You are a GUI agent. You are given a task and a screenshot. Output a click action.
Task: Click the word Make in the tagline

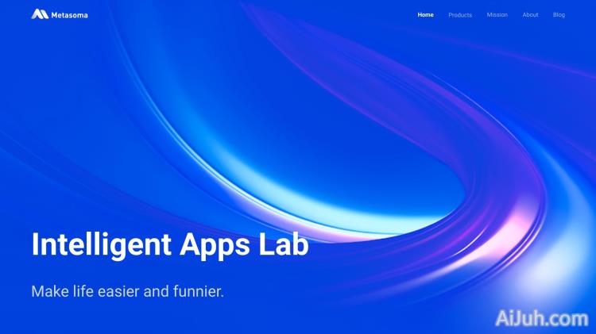48,291
